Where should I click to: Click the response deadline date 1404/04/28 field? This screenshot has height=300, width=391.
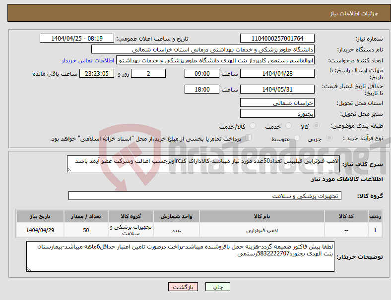tap(277, 73)
